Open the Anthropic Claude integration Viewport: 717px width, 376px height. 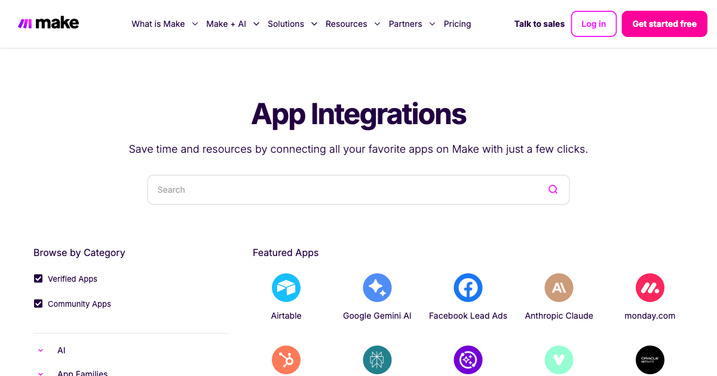pos(559,287)
